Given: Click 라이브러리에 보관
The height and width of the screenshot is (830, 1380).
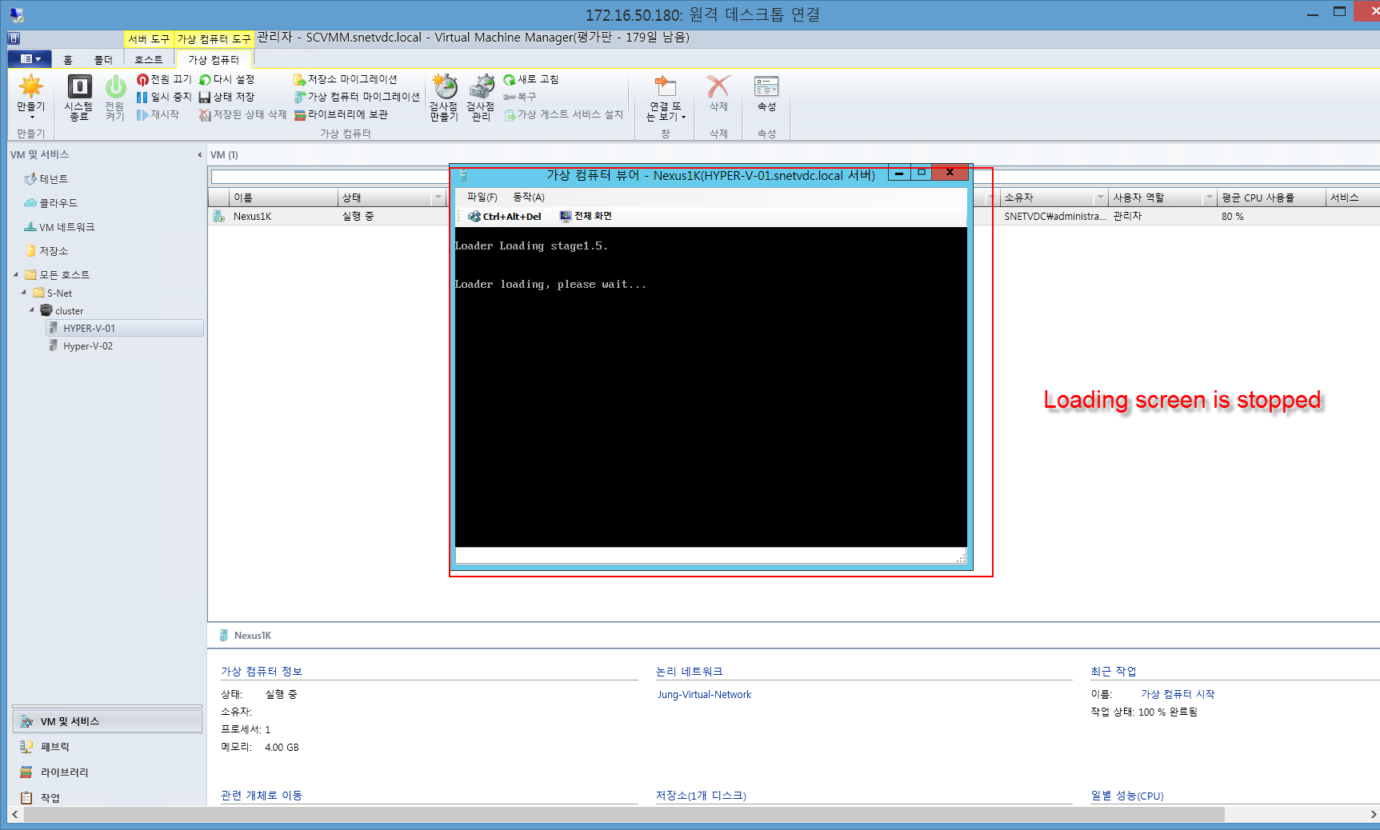Looking at the screenshot, I should click(x=341, y=114).
